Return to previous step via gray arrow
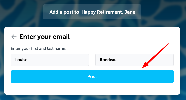The width and height of the screenshot is (186, 100). (14, 37)
